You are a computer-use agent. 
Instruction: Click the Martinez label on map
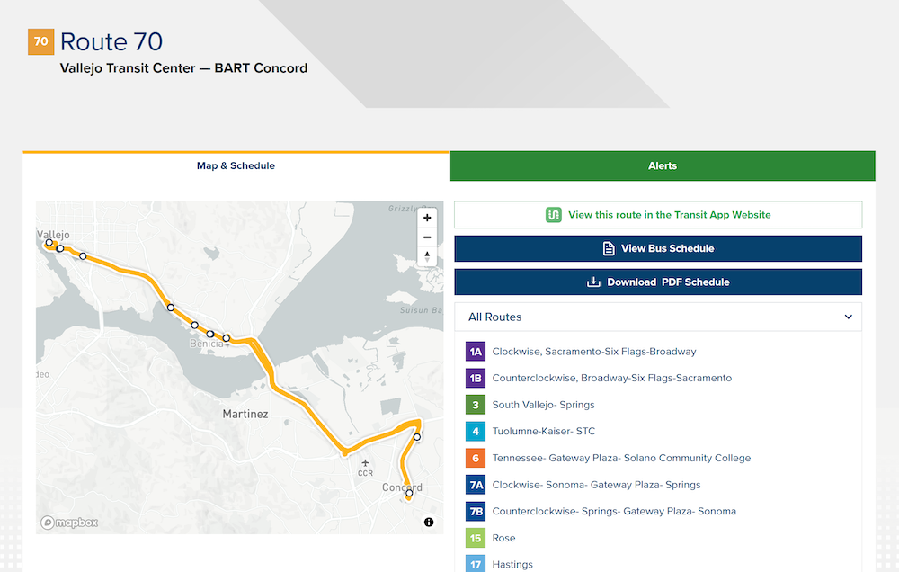click(245, 414)
